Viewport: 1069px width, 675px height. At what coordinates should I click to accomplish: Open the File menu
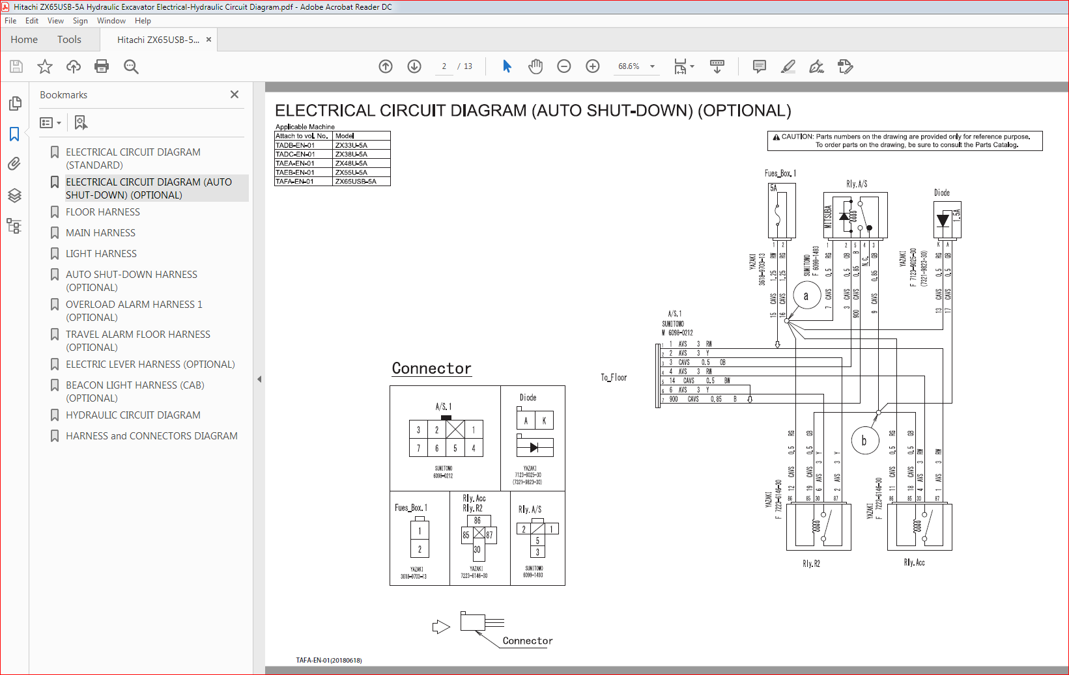[x=10, y=21]
